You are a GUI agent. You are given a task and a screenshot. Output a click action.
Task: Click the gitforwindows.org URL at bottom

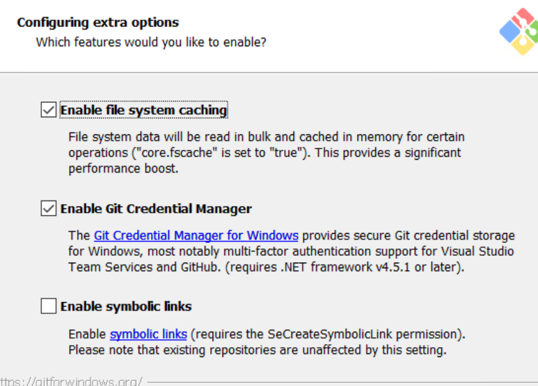tap(71, 382)
